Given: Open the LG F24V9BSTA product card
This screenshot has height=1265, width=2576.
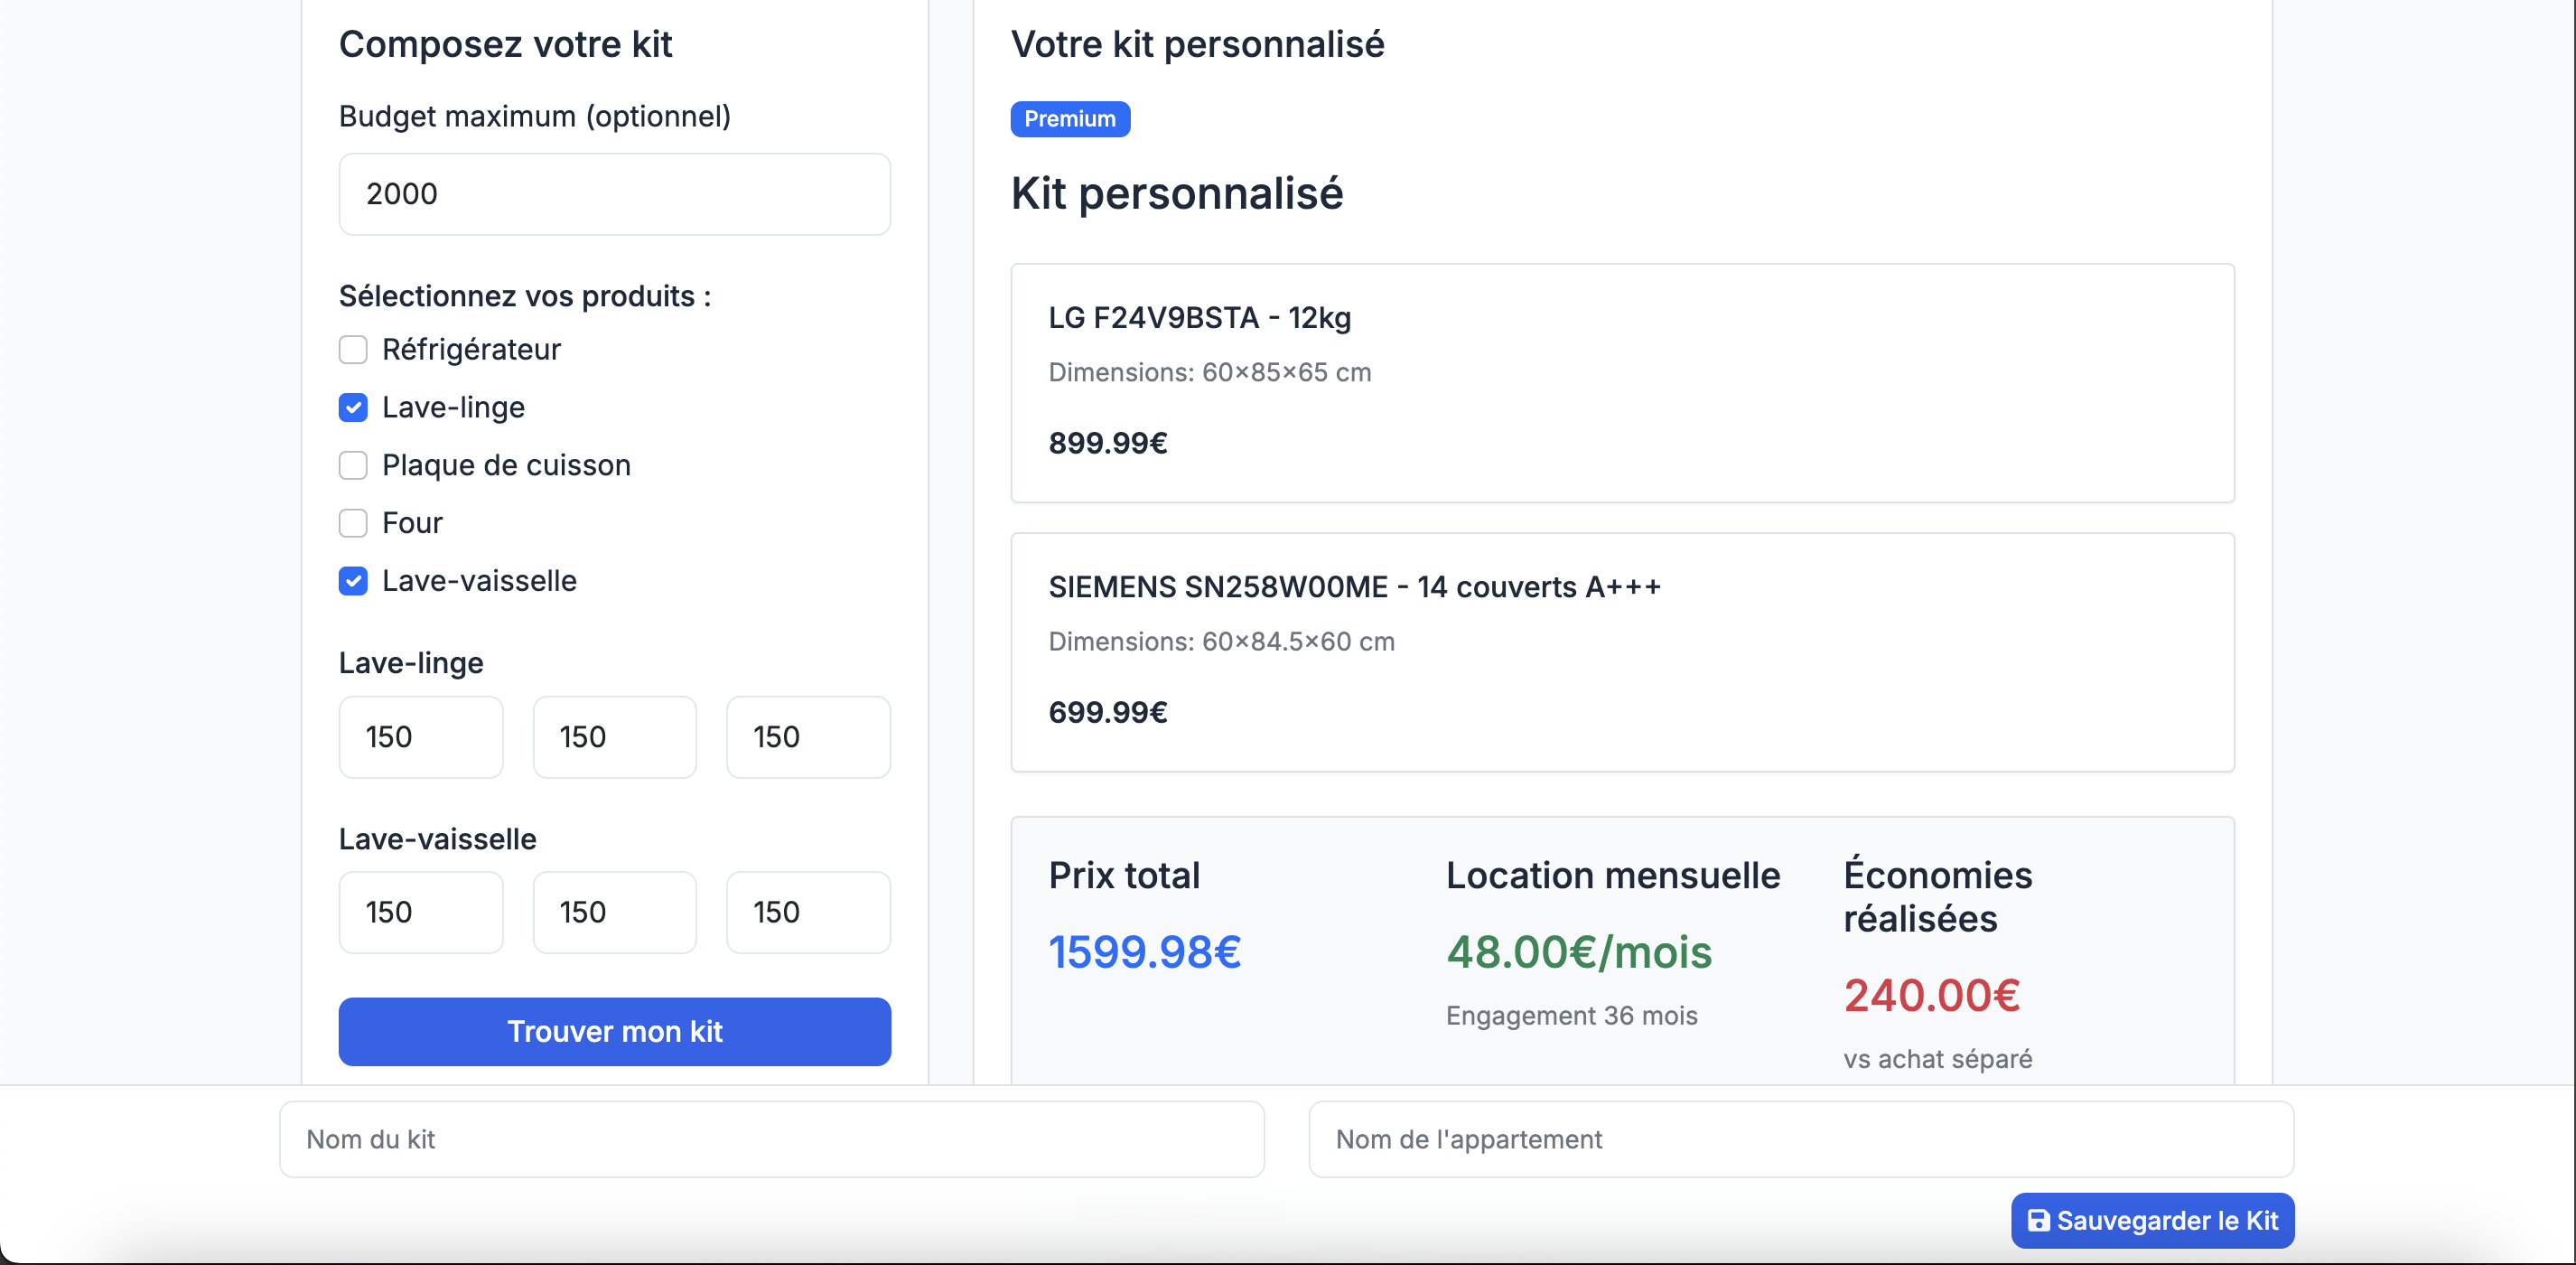Looking at the screenshot, I should (x=1621, y=383).
